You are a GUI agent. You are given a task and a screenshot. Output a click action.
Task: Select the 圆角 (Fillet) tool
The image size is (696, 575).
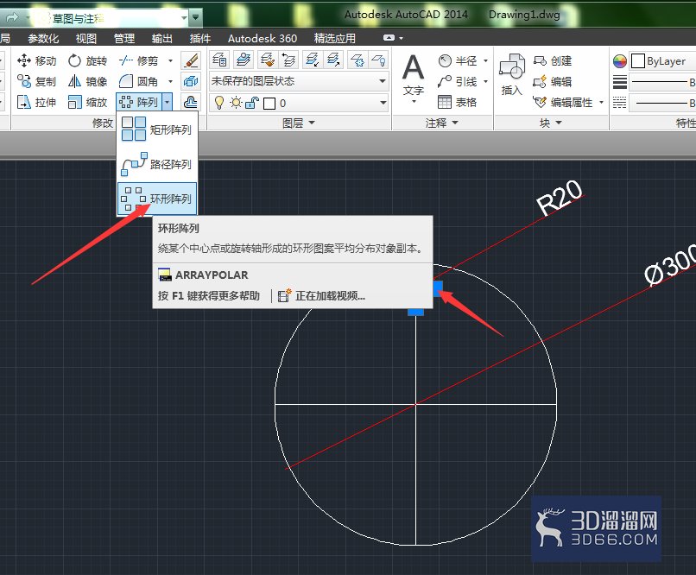(138, 81)
